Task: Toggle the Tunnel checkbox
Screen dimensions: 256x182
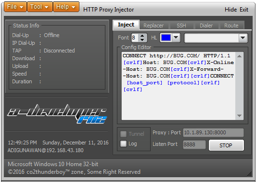Action: 123,134
